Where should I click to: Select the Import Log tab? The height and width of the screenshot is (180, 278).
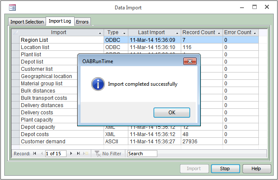(x=60, y=21)
